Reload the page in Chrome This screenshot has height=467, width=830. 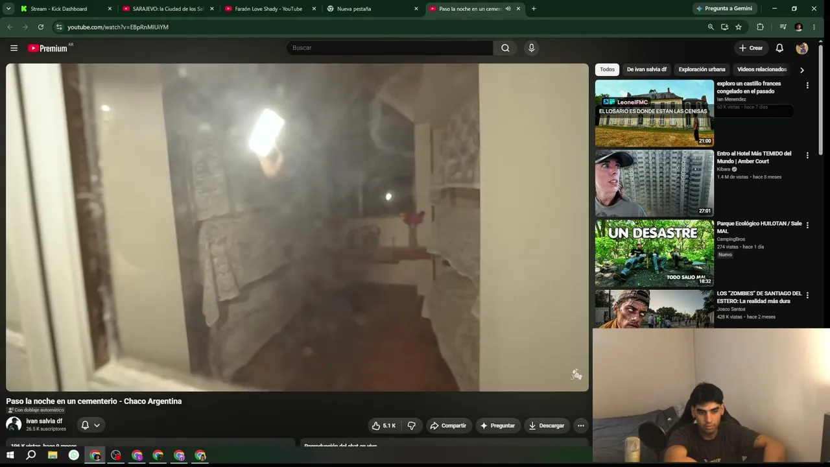(41, 27)
